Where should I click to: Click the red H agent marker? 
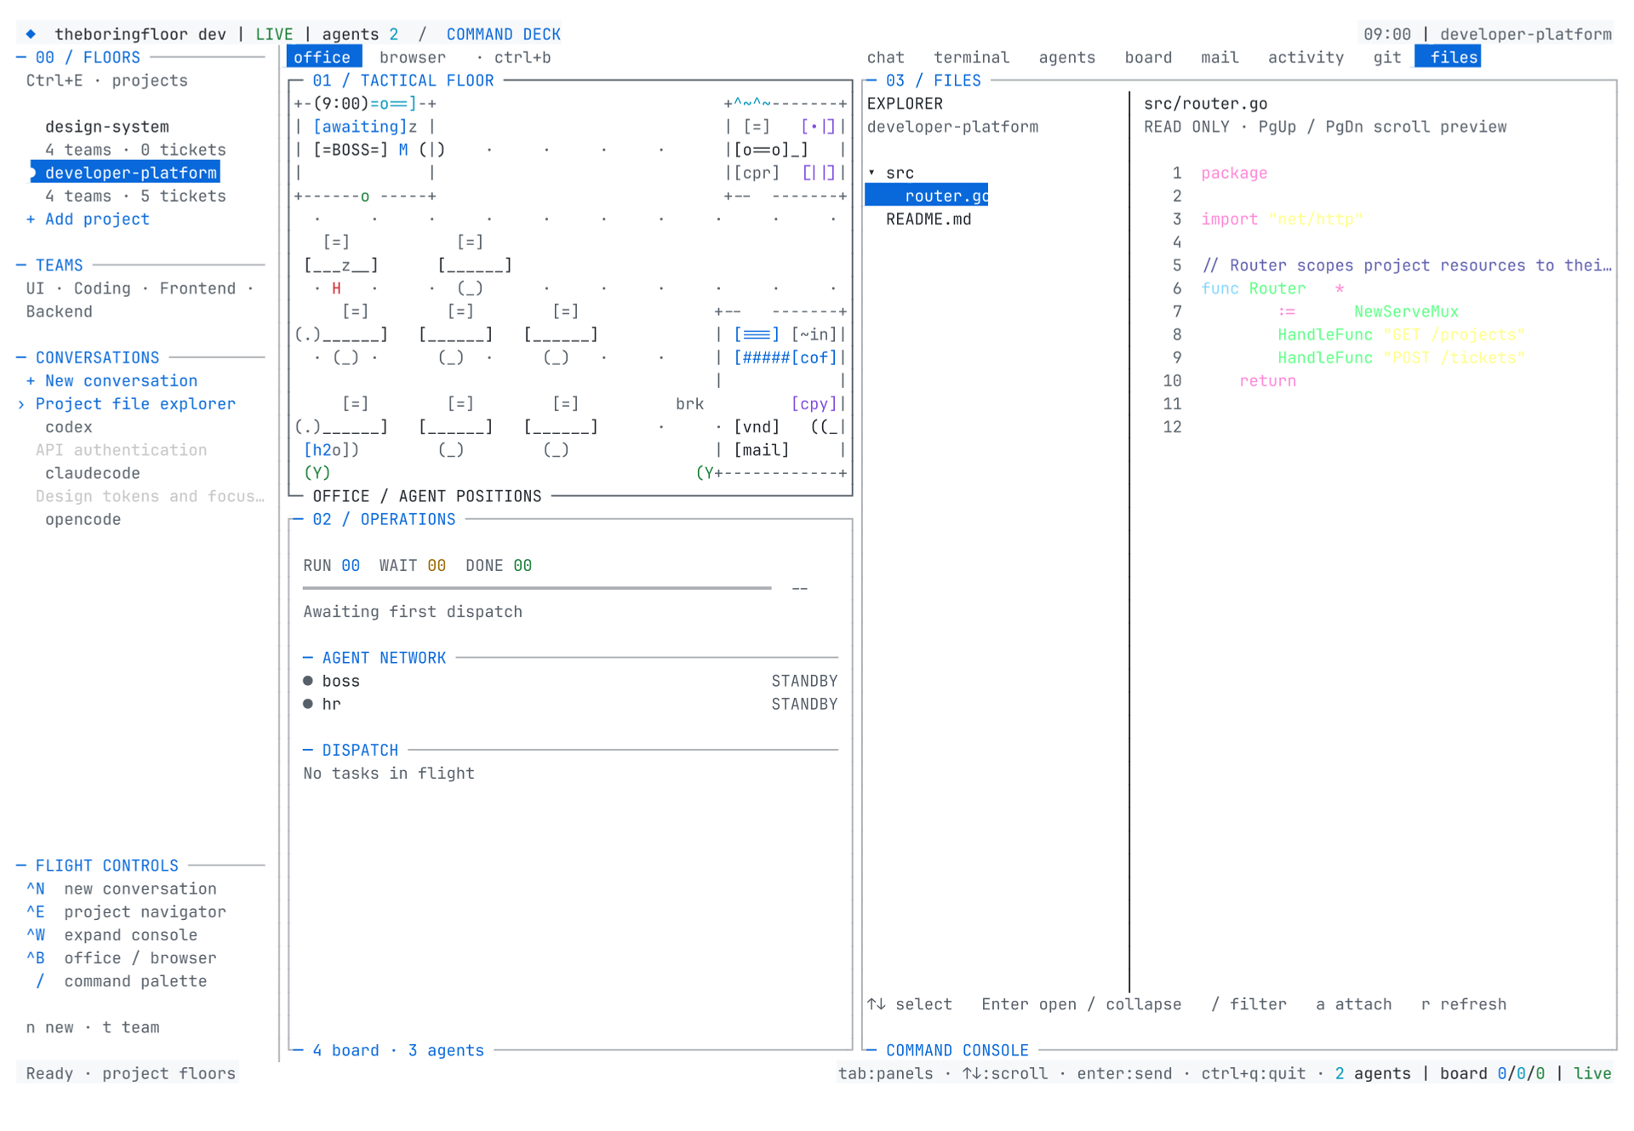point(336,288)
